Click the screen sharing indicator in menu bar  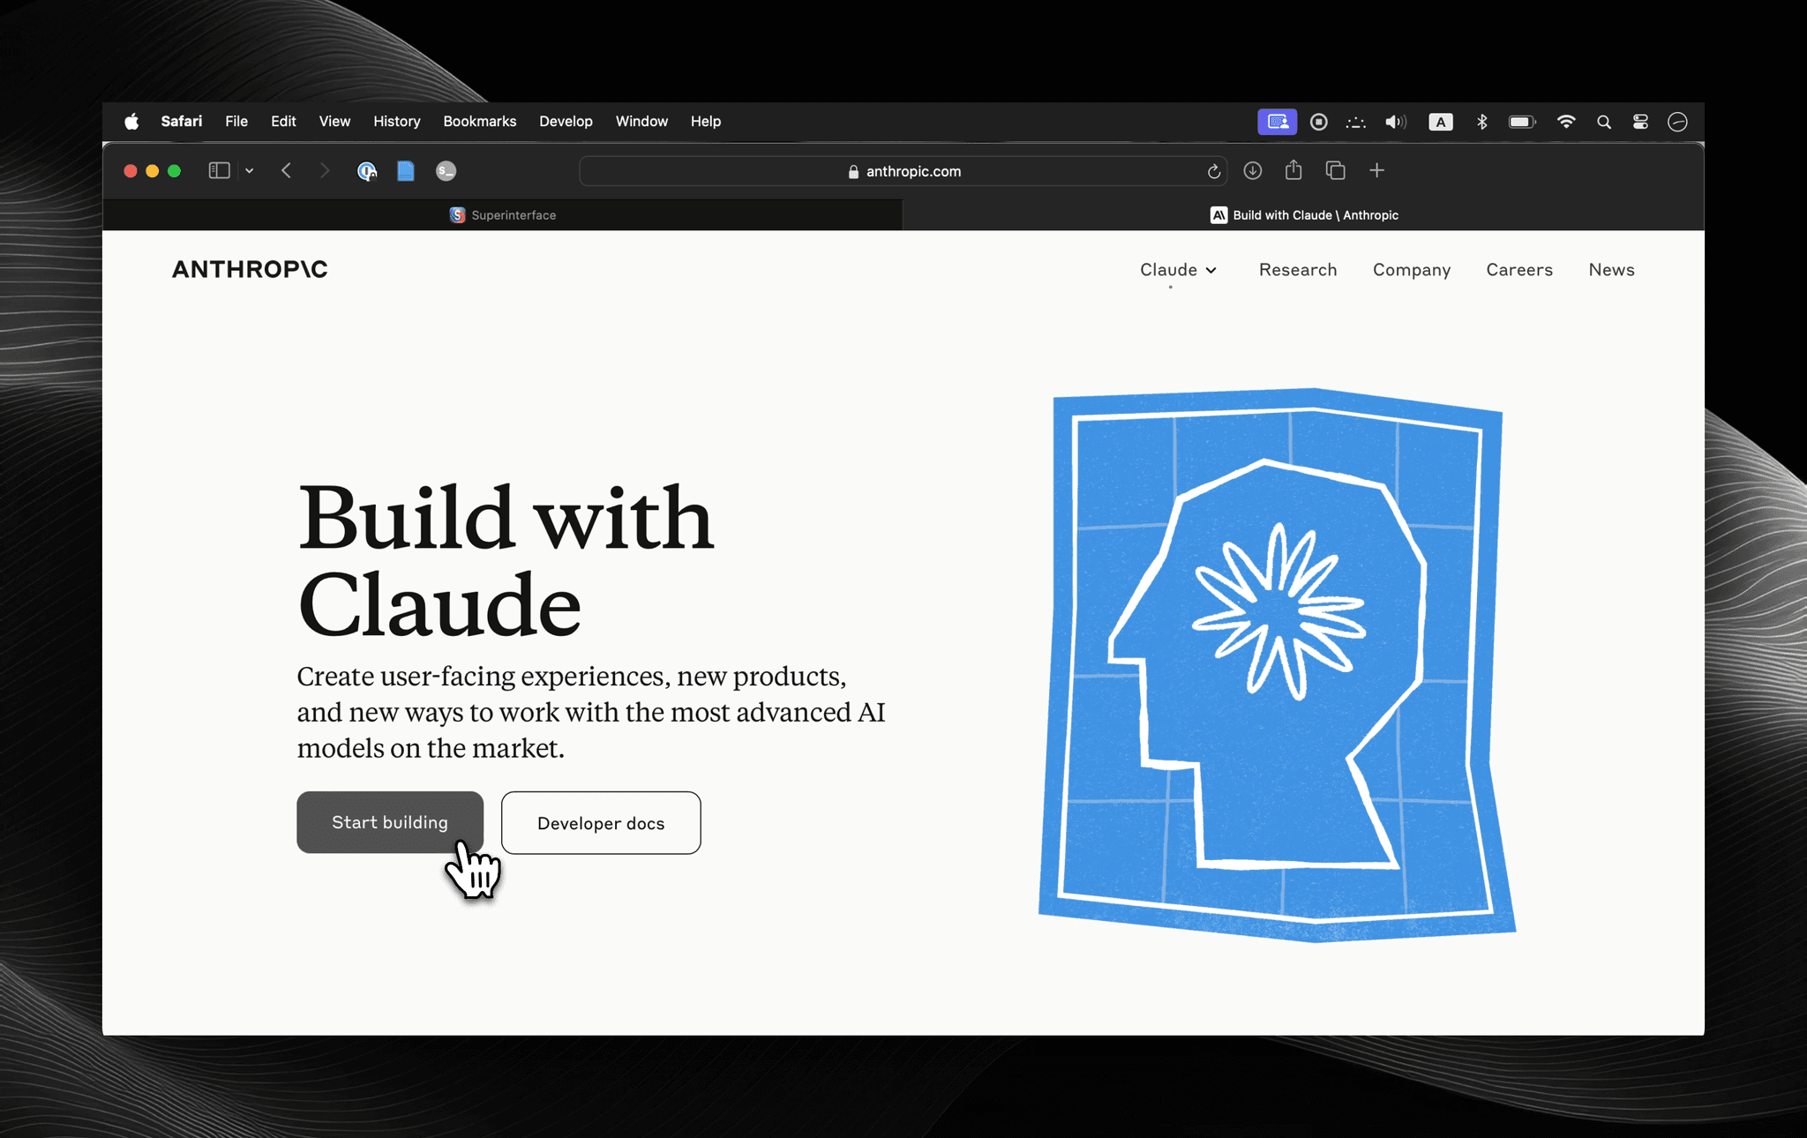[1277, 122]
